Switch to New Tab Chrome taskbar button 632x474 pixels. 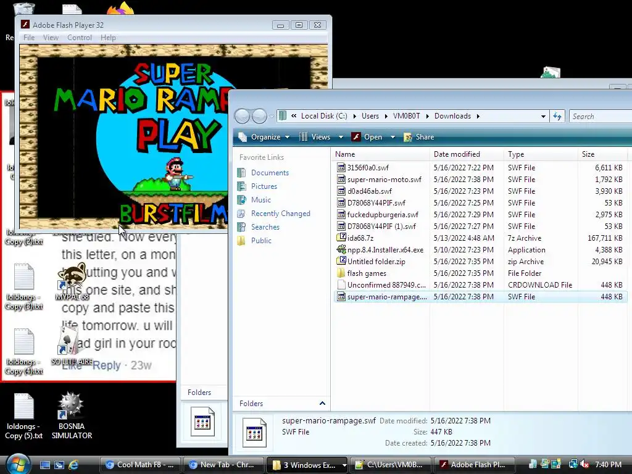pyautogui.click(x=223, y=465)
